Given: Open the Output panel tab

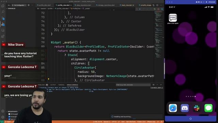Looking at the screenshot, I should click(x=53, y=85).
